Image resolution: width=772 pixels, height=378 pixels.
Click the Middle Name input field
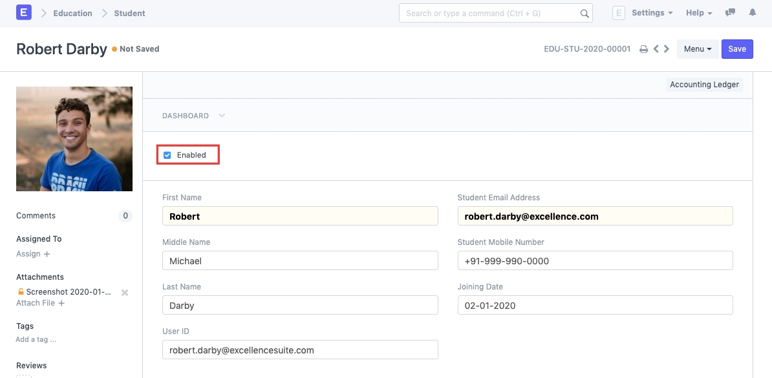click(300, 261)
